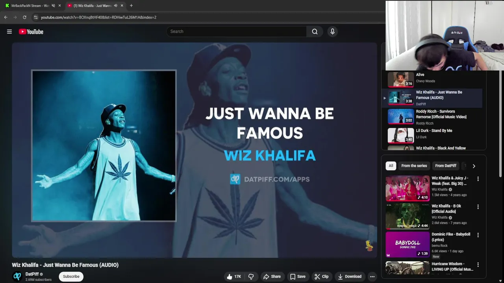The image size is (504, 283).
Task: Open Dominic Fike Babydoll Lyrics thumbnail
Action: point(408,244)
